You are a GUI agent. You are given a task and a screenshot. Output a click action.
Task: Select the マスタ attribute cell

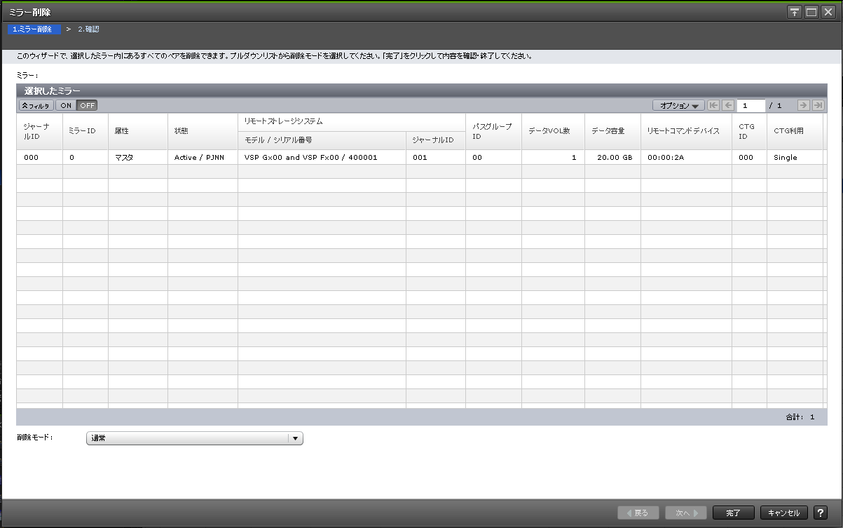pyautogui.click(x=138, y=158)
